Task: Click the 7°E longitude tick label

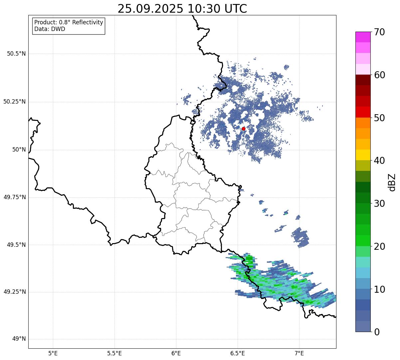Action: click(299, 353)
